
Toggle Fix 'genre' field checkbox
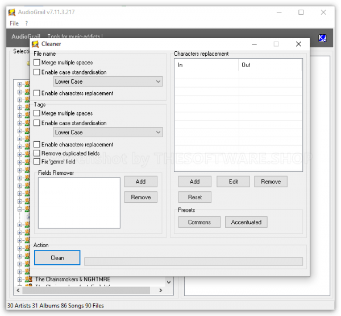37,161
